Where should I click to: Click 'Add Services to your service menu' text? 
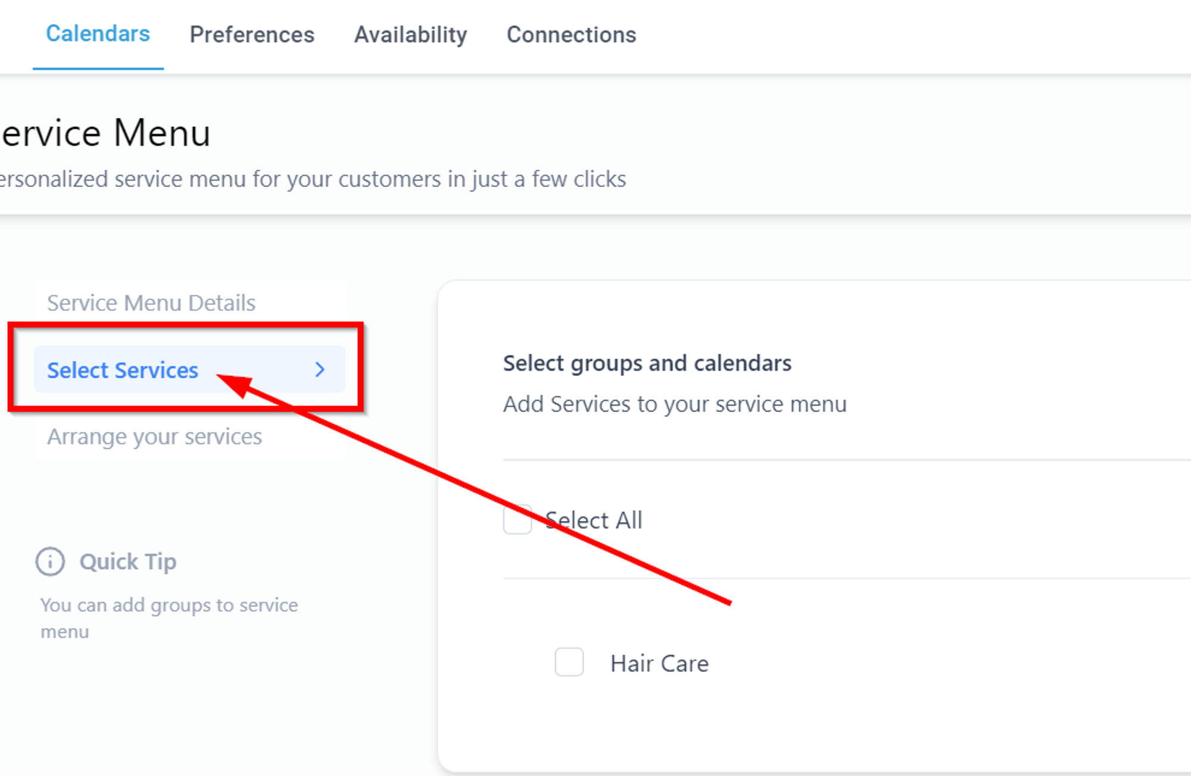coord(675,404)
